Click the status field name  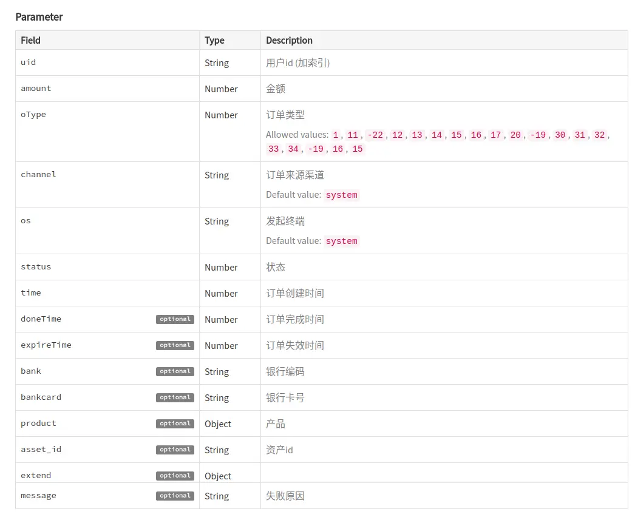36,267
